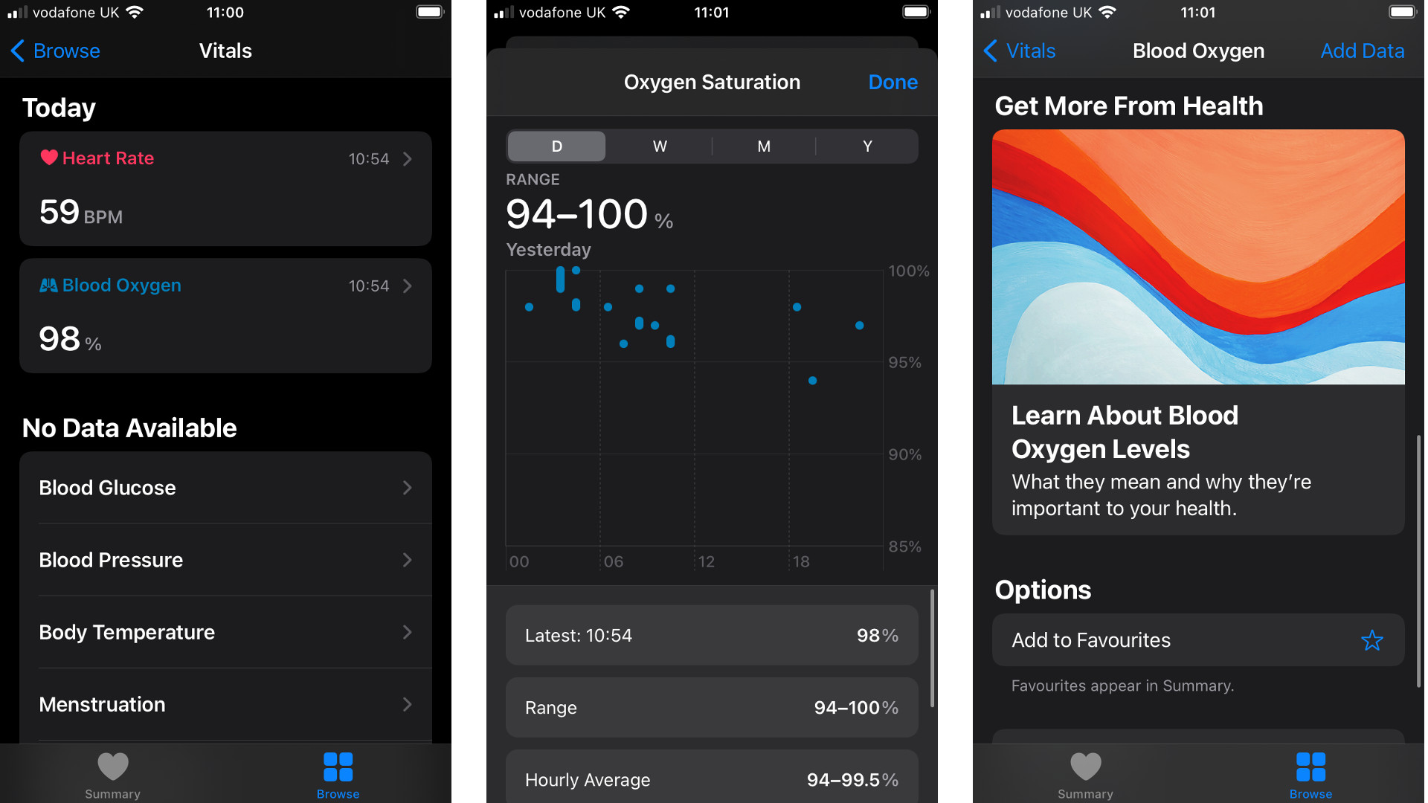1428x803 pixels.
Task: Click the Add to Favourites star icon
Action: 1372,640
